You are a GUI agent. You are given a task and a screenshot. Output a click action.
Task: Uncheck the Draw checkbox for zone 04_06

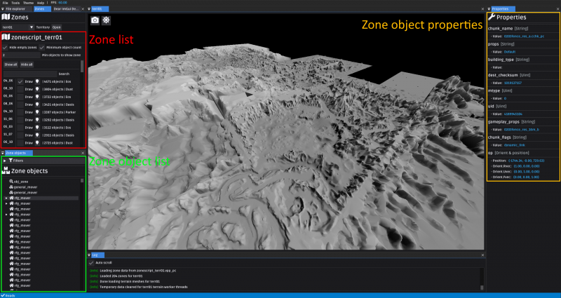coord(21,81)
